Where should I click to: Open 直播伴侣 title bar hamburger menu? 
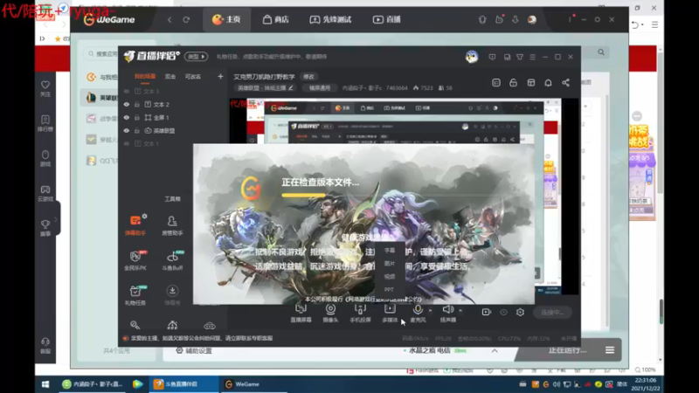click(x=532, y=57)
